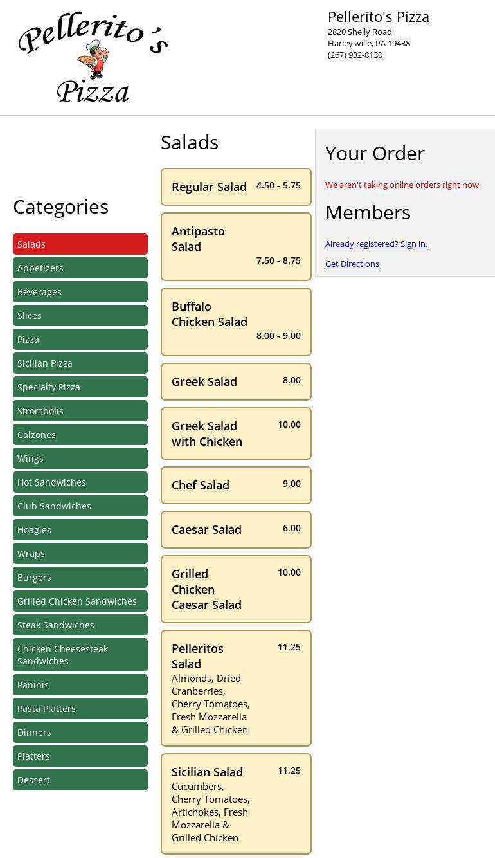The image size is (495, 858).
Task: Switch to the Pasta Platters category
Action: pos(80,709)
